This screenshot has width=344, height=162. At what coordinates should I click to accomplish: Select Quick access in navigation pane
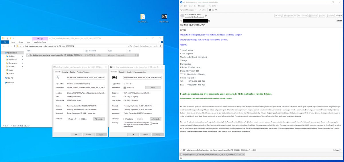click(x=12, y=53)
